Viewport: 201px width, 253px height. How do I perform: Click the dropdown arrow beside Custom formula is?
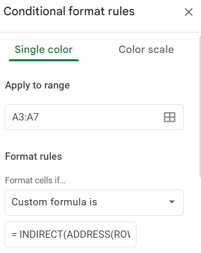pos(172,202)
